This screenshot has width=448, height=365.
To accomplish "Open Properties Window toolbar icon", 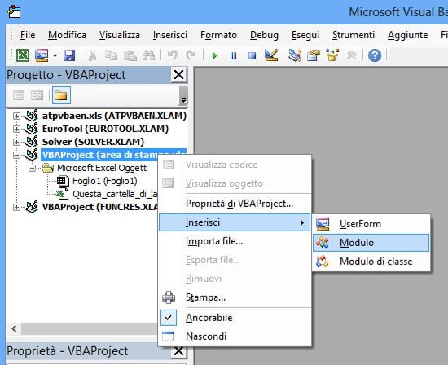I will coord(314,55).
